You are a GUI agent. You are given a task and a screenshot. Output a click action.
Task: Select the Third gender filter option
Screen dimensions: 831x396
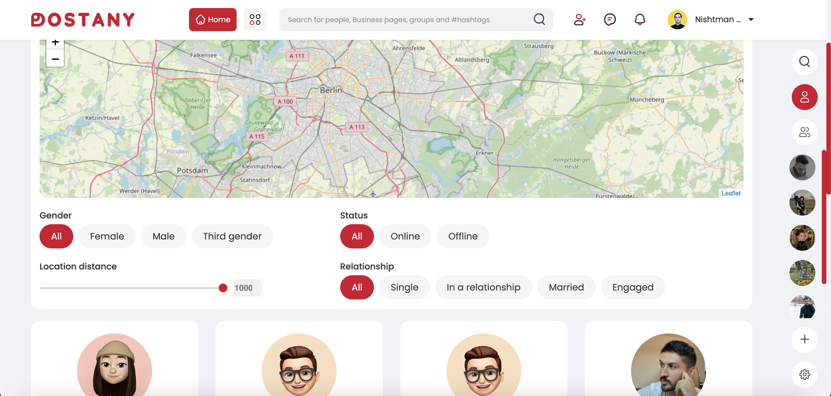click(232, 236)
